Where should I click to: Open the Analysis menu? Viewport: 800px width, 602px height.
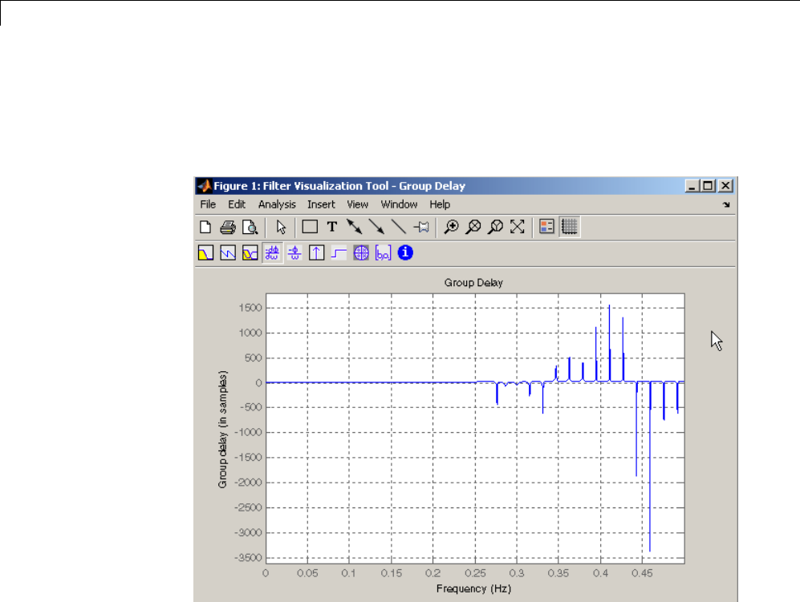point(277,204)
